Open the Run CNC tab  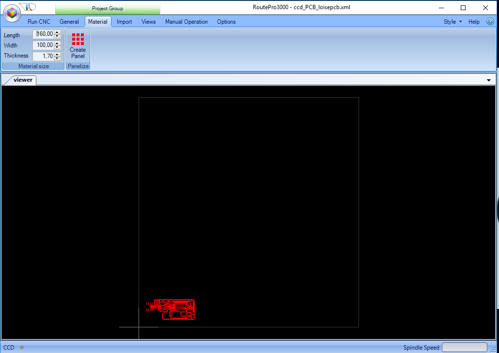(x=39, y=22)
